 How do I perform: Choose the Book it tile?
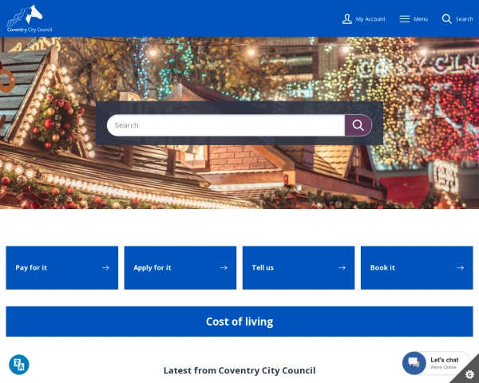[x=417, y=268]
